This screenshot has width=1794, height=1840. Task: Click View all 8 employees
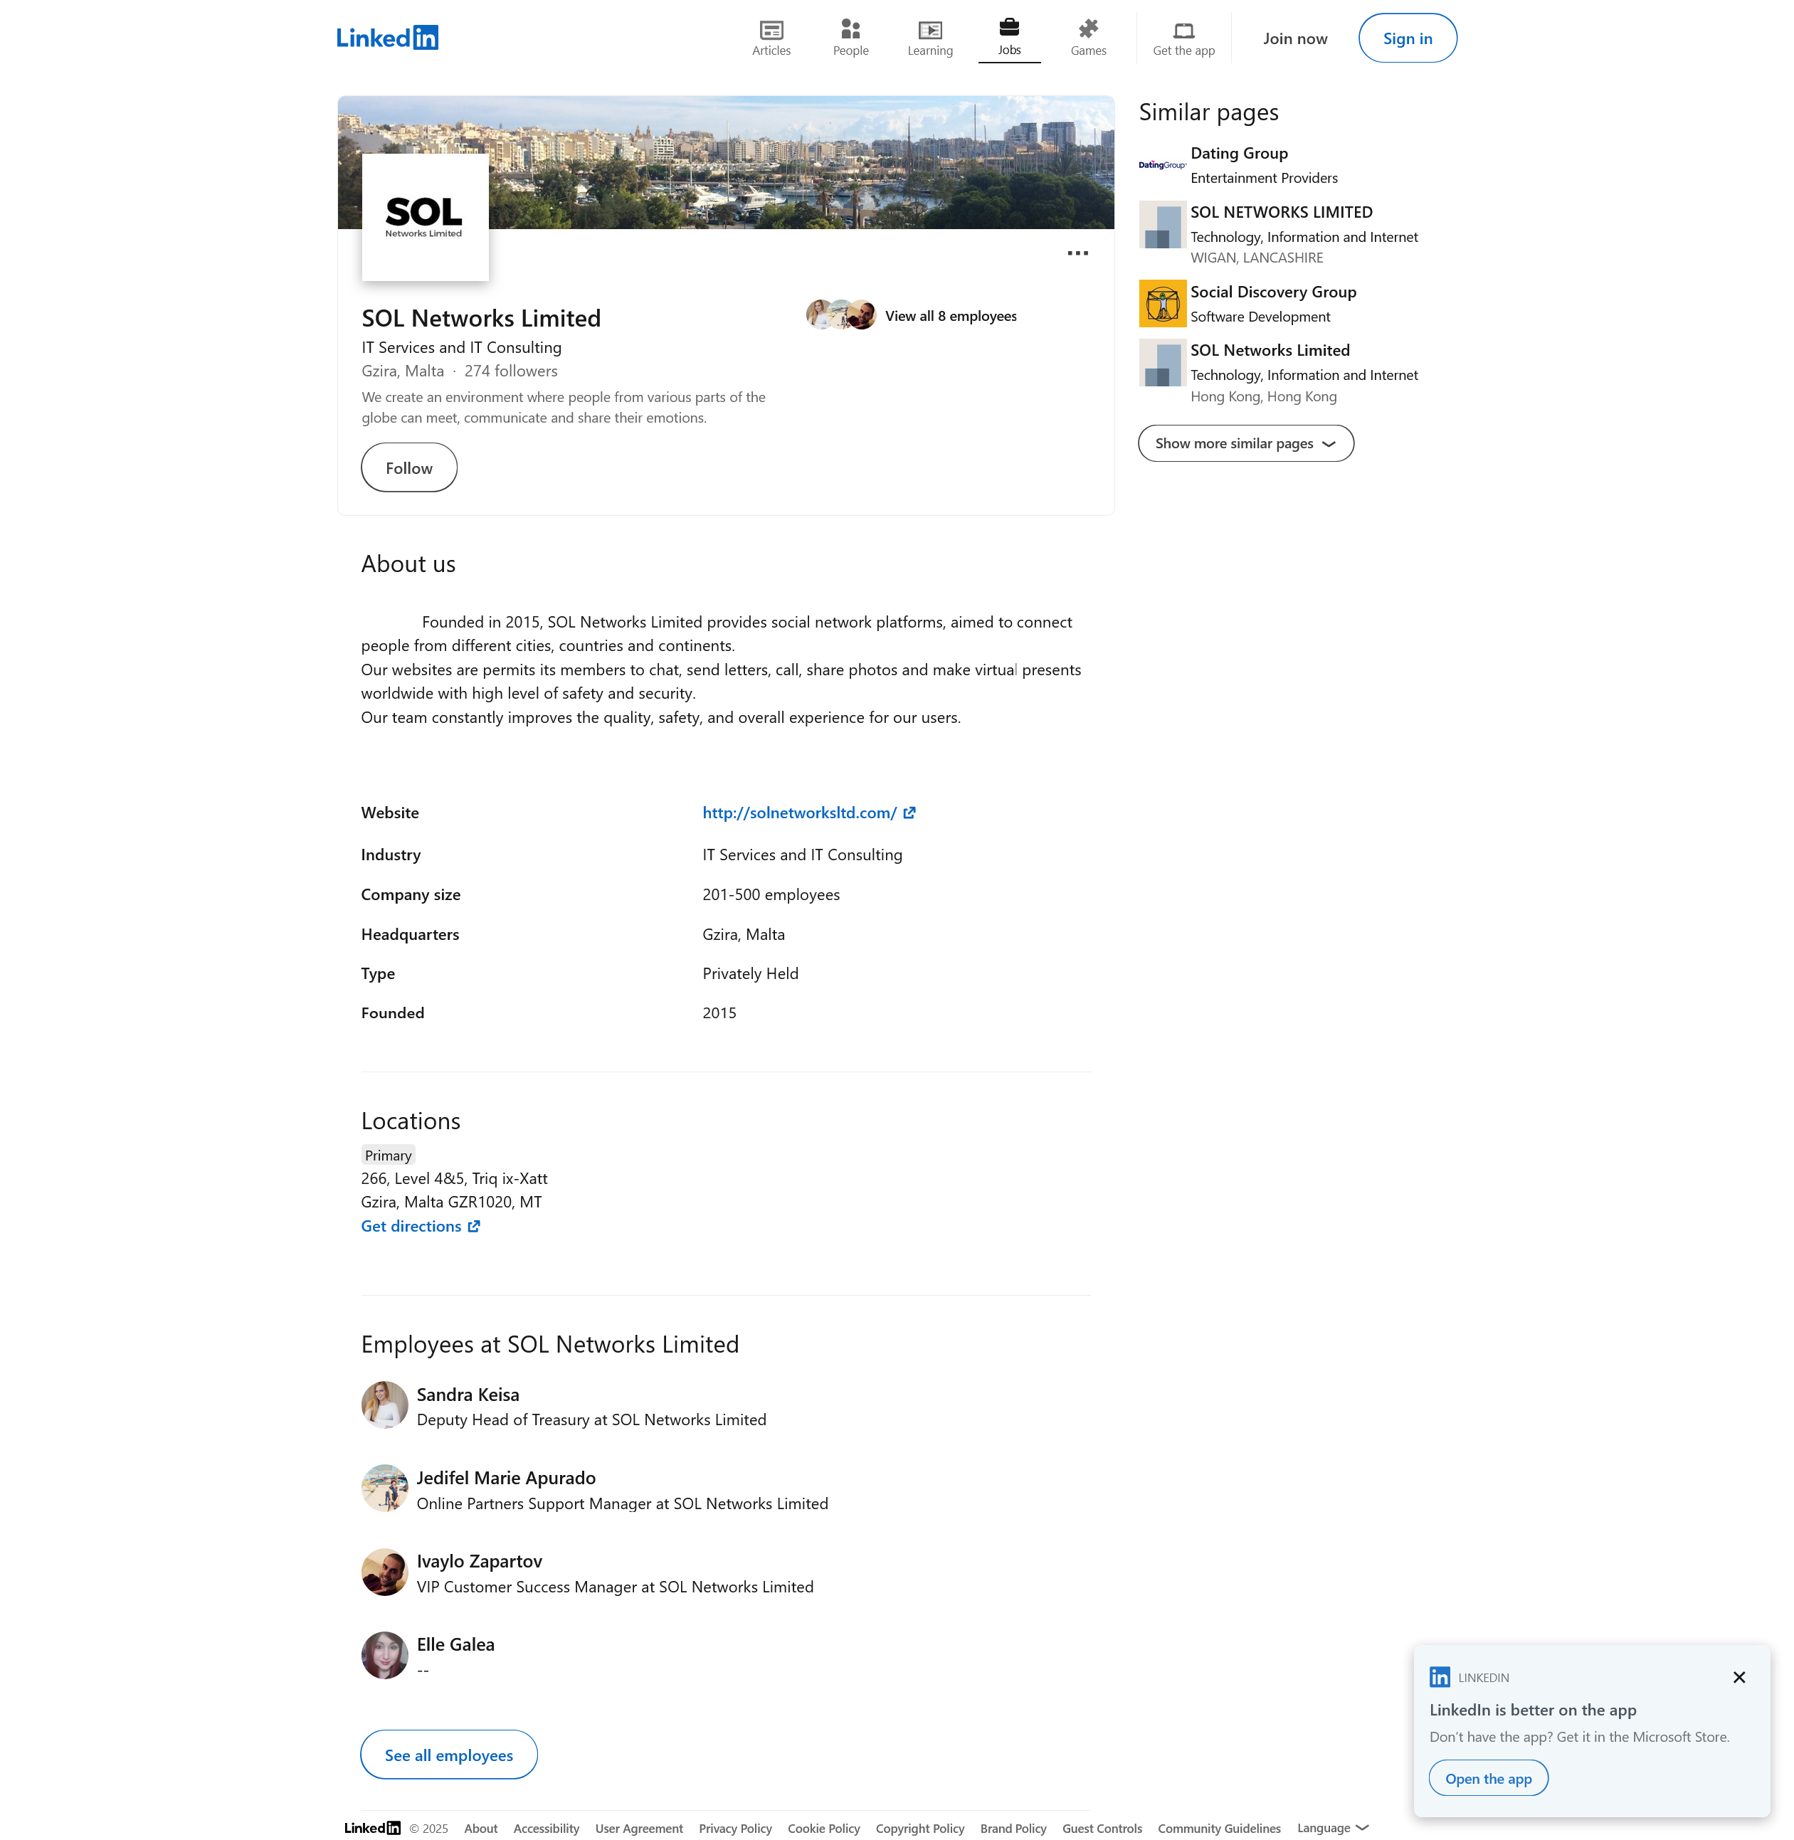coord(951,317)
